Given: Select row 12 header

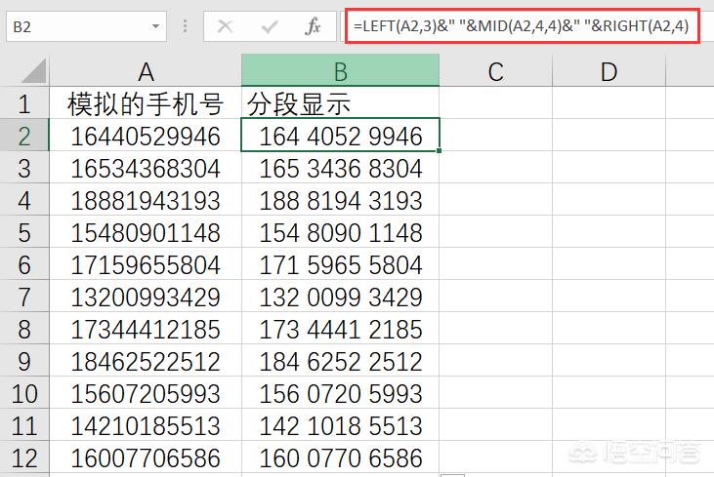Looking at the screenshot, I should coord(24,457).
